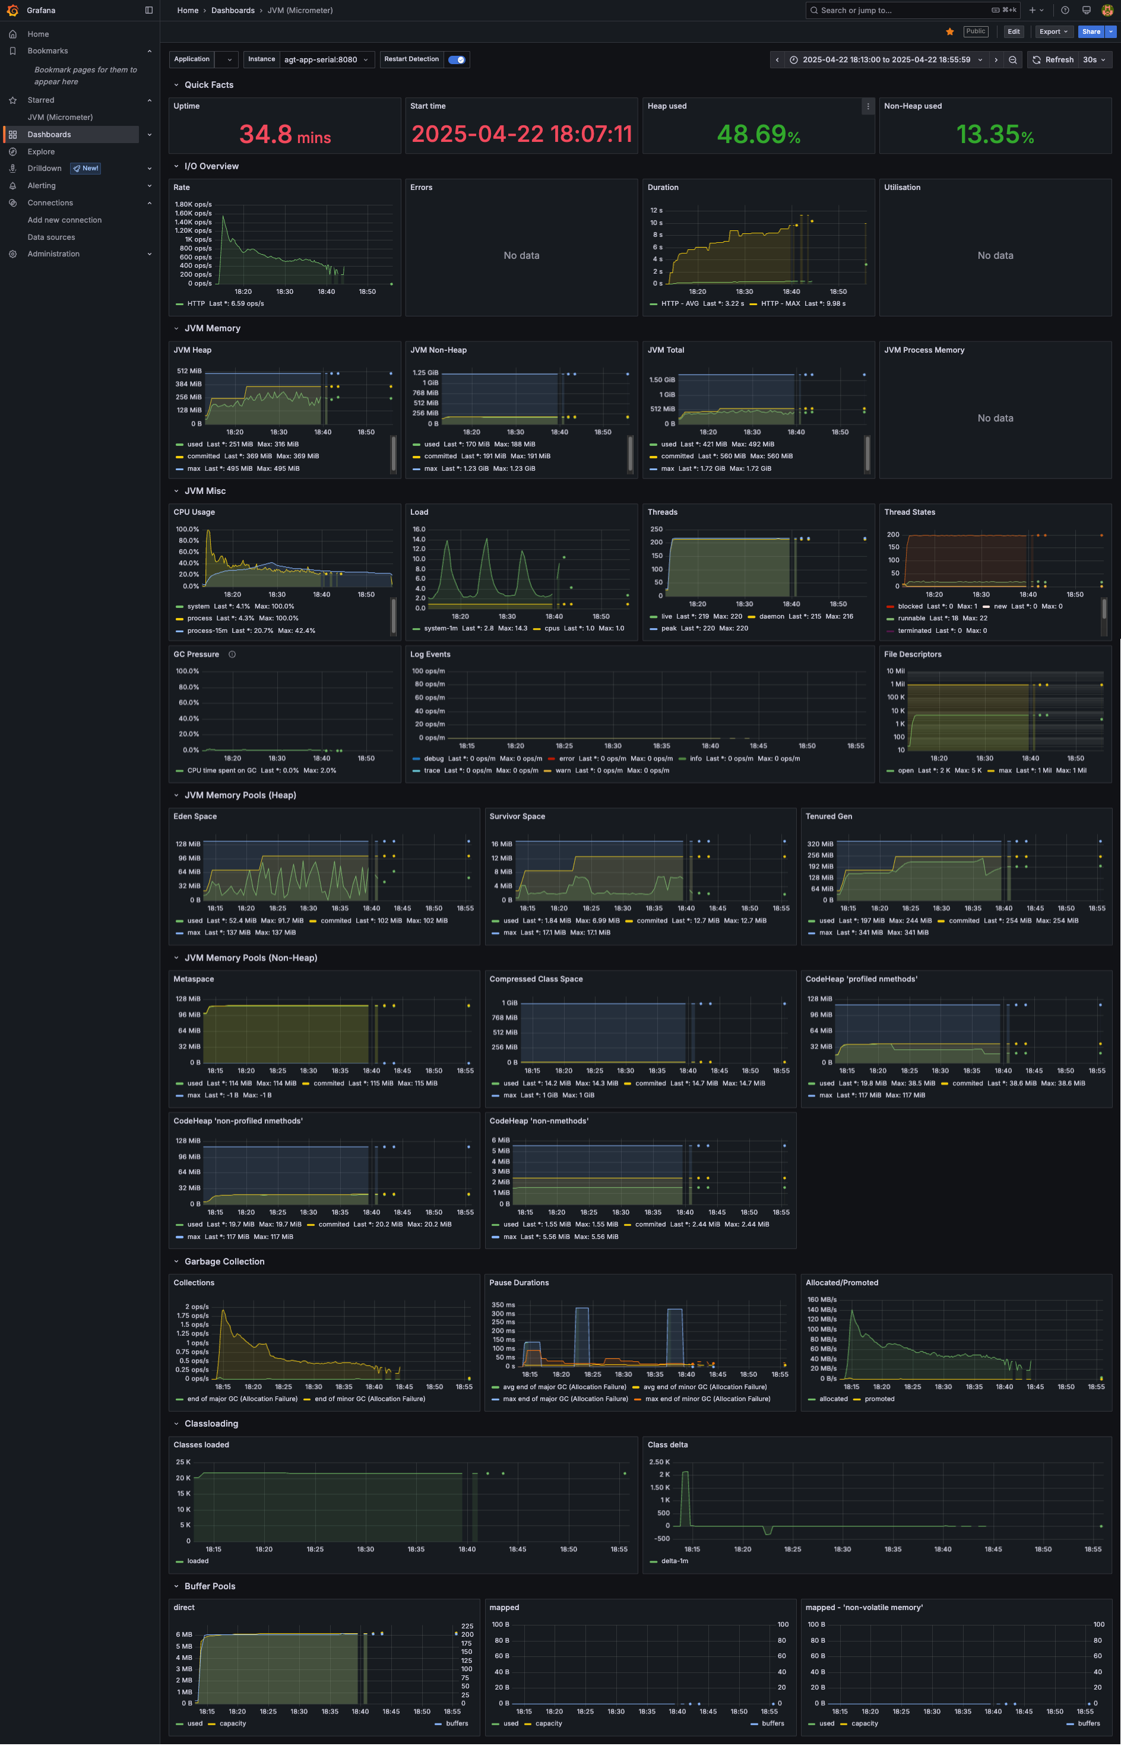Click the Starred star icon in sidebar
This screenshot has height=1746, width=1121.
pos(12,100)
